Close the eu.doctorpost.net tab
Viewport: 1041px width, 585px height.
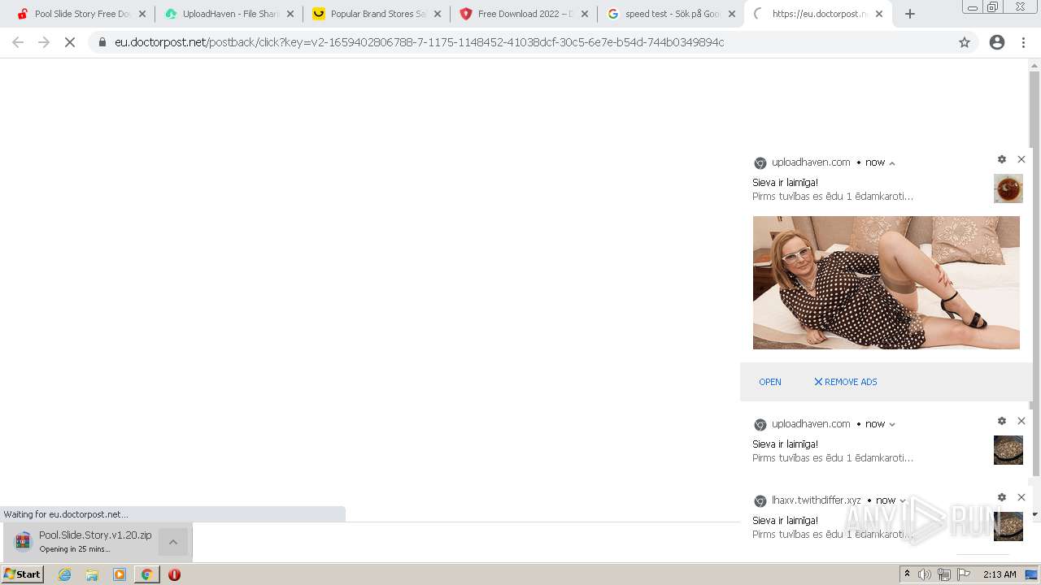tap(879, 14)
